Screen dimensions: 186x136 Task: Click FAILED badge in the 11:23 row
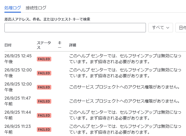pyautogui.click(x=44, y=130)
